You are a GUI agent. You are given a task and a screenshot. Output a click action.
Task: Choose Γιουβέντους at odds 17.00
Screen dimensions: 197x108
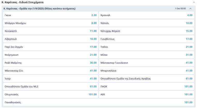[x=146, y=39]
